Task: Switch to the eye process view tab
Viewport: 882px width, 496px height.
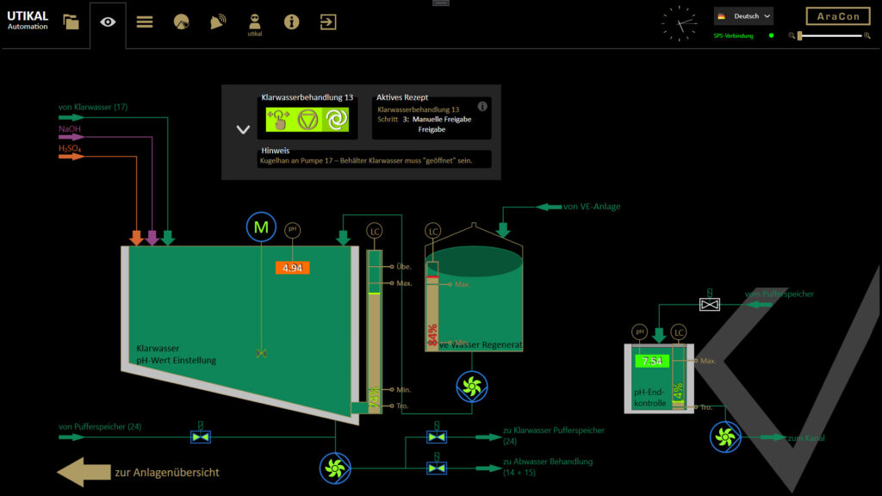Action: 107,23
